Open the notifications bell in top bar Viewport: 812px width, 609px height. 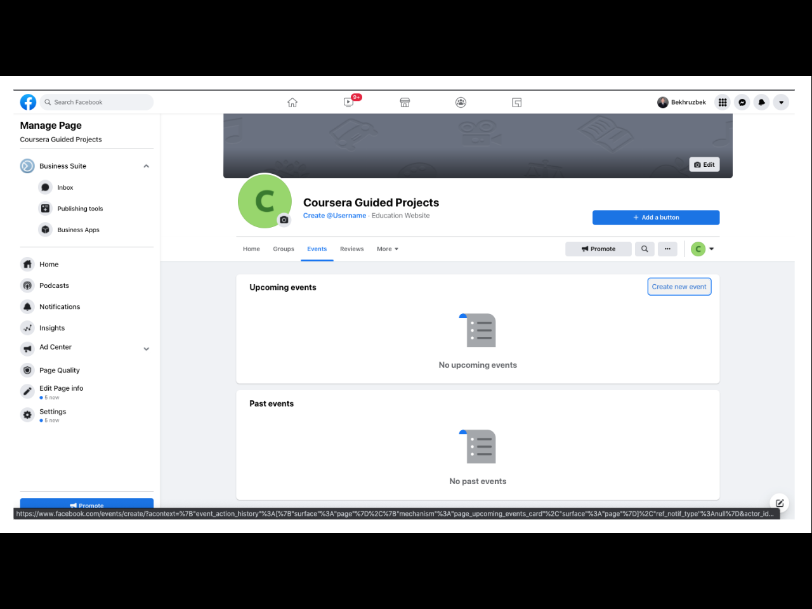(762, 102)
